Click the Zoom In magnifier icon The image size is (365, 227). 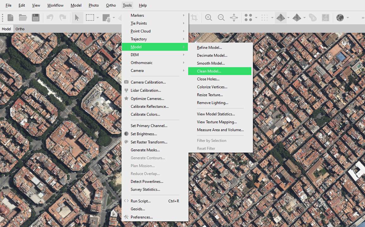click(208, 18)
